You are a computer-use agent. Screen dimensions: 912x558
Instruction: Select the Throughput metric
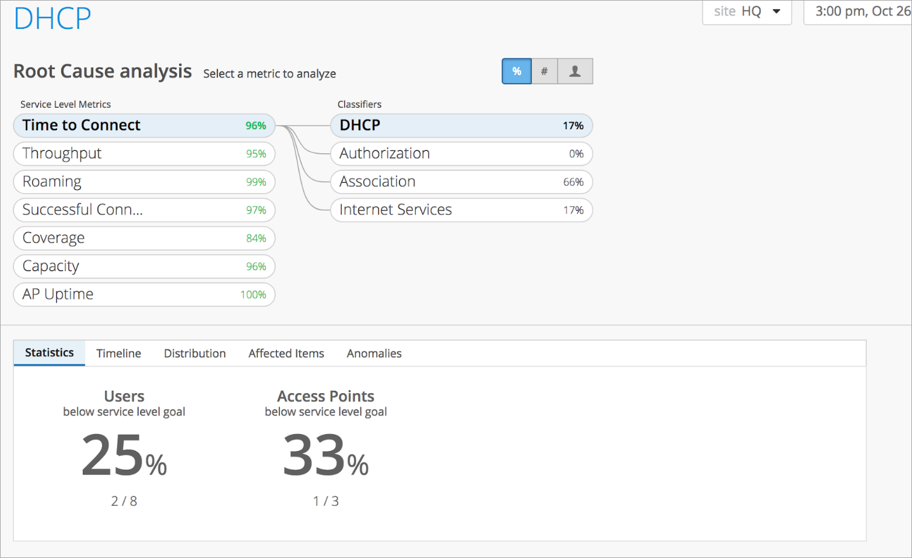pos(144,154)
